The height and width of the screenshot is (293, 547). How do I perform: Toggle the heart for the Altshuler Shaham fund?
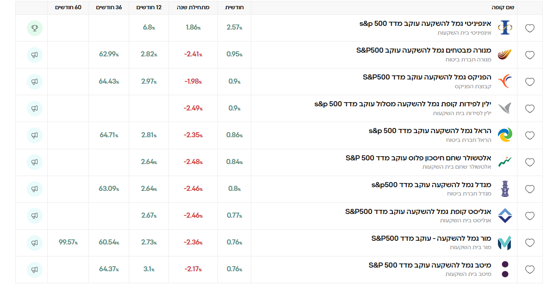coord(530,162)
